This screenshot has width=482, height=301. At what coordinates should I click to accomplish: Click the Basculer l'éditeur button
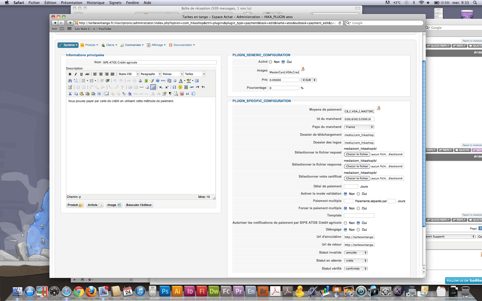(x=139, y=205)
